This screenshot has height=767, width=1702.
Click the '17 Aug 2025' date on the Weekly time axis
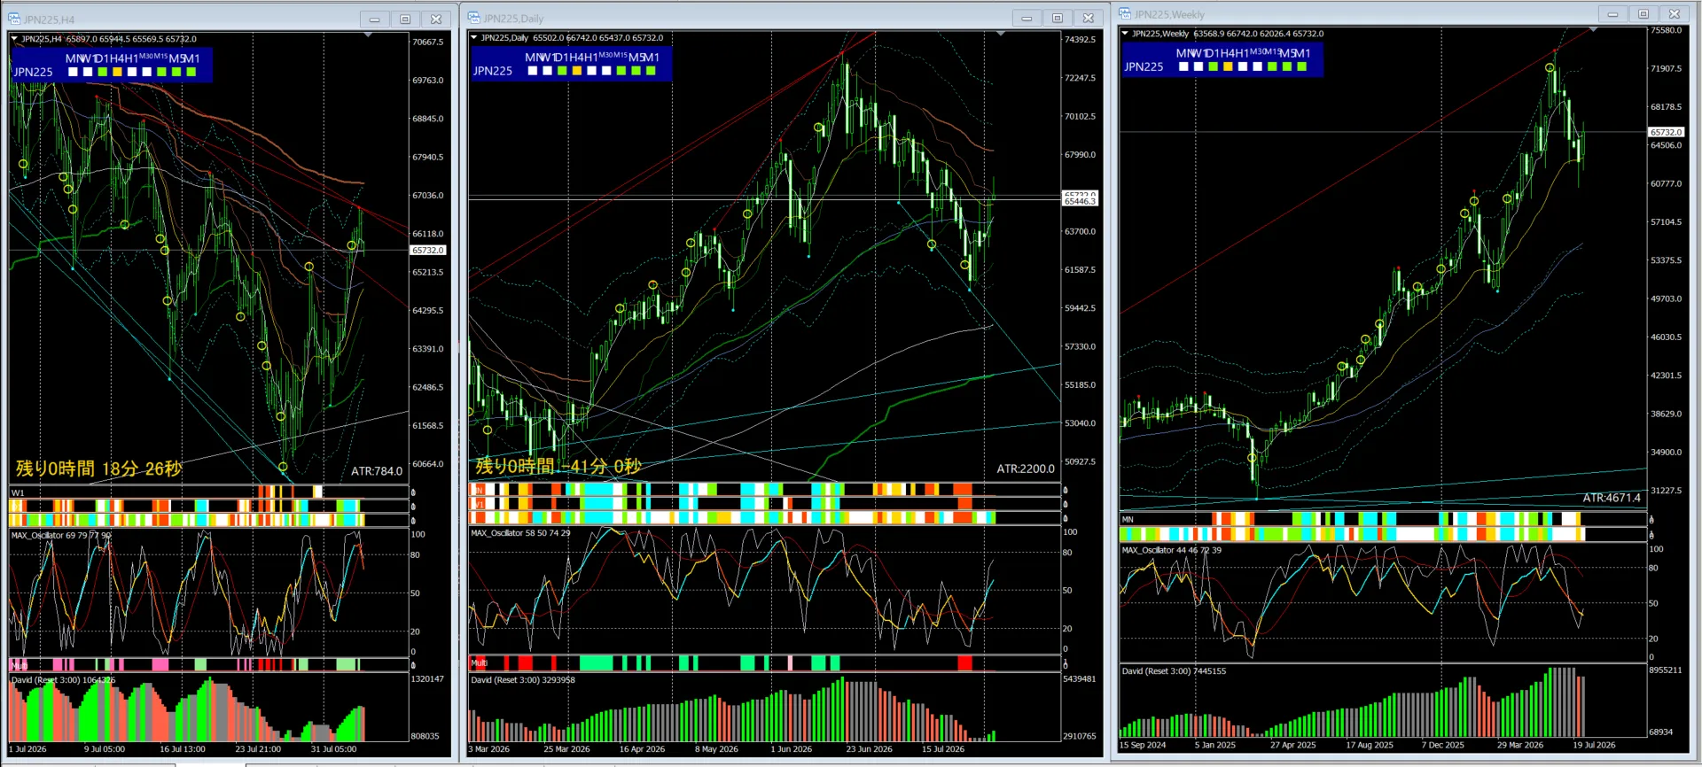(x=1370, y=745)
